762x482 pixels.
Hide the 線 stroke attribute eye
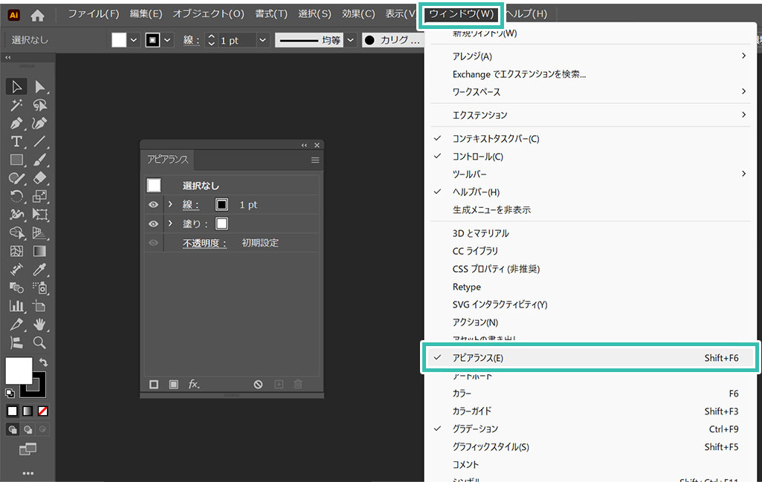tap(153, 204)
